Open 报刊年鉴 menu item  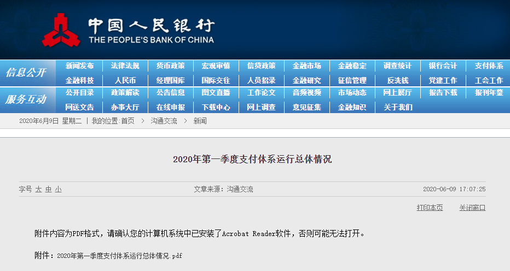pos(489,92)
